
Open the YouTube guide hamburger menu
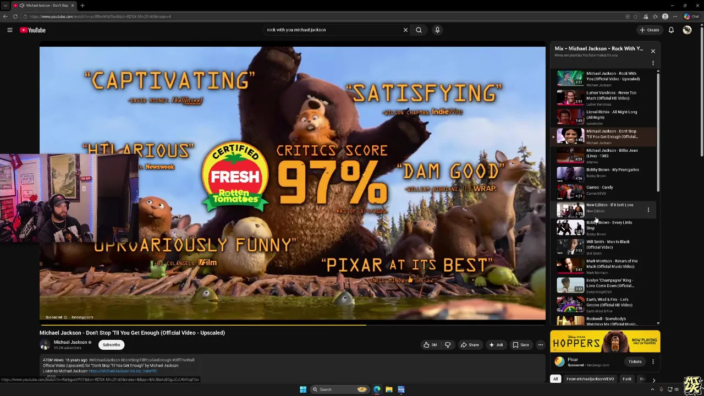click(10, 30)
